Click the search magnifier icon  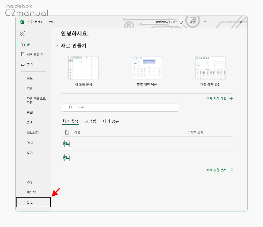[70, 107]
